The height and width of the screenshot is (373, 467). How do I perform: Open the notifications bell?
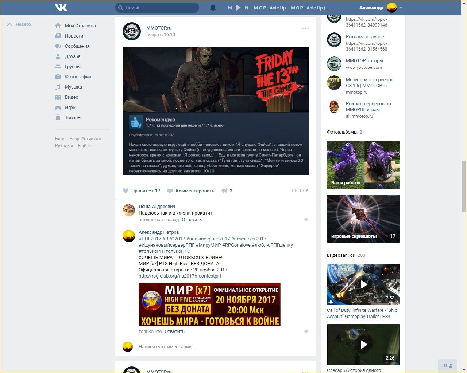[x=213, y=8]
